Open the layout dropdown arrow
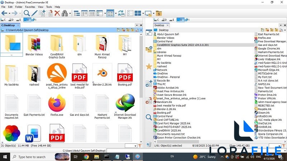 coord(143,13)
